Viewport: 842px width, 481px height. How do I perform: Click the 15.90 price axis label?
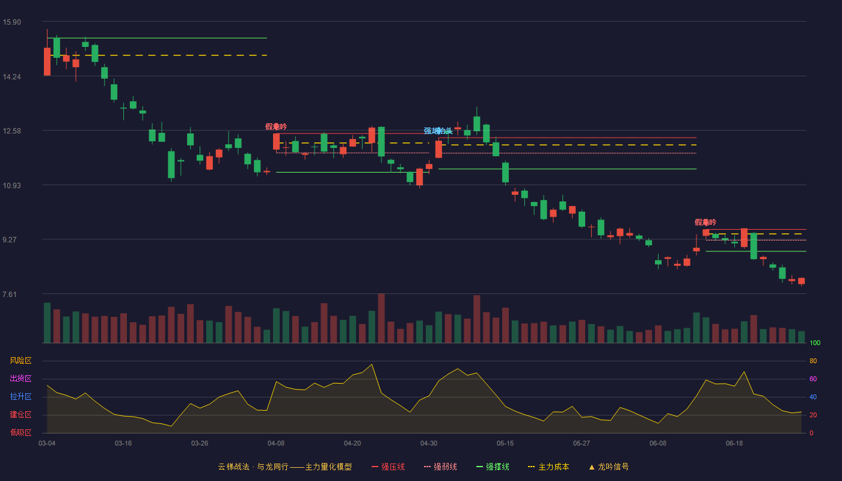[11, 22]
